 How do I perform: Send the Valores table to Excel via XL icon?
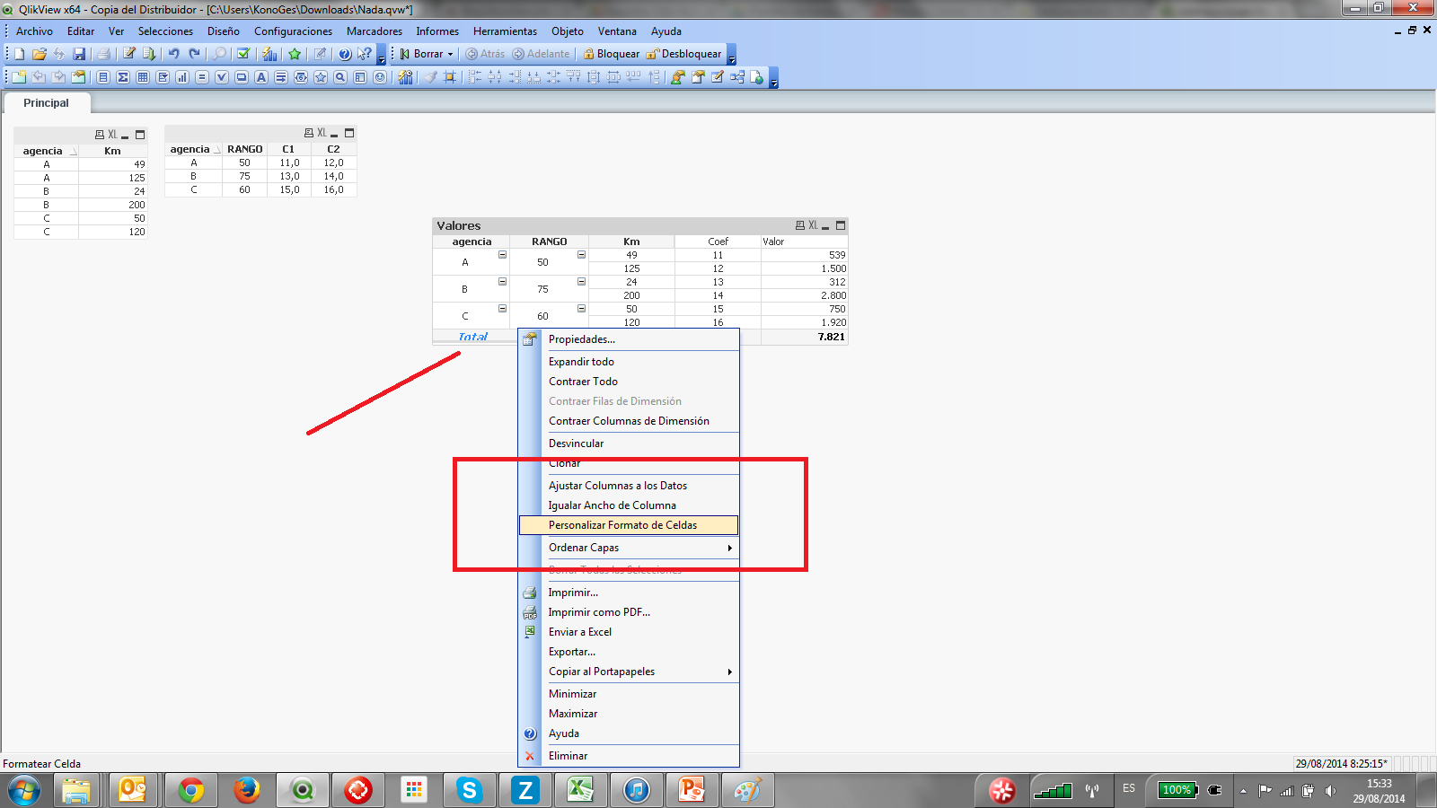813,225
